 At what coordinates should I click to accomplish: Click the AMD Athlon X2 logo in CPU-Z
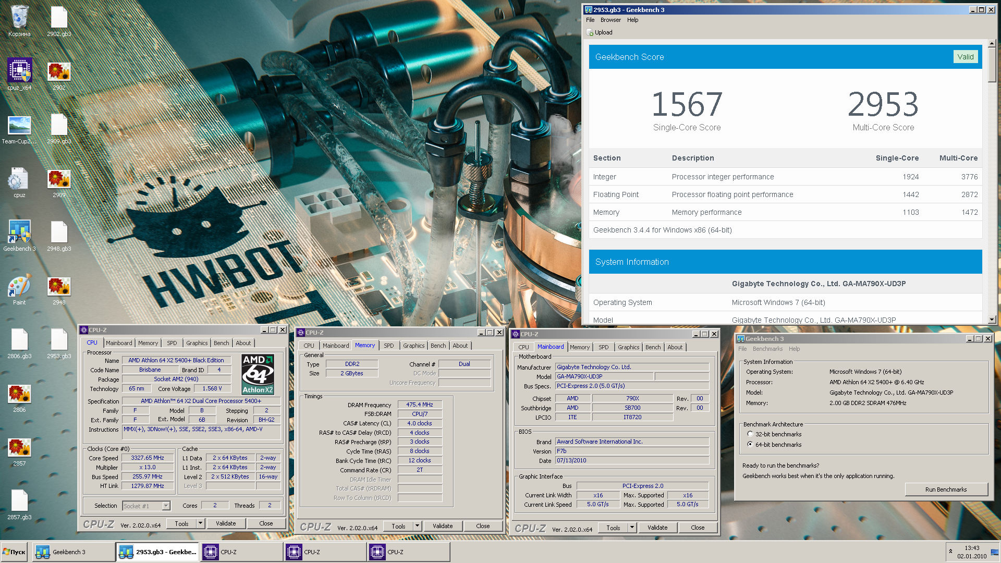[x=258, y=374]
